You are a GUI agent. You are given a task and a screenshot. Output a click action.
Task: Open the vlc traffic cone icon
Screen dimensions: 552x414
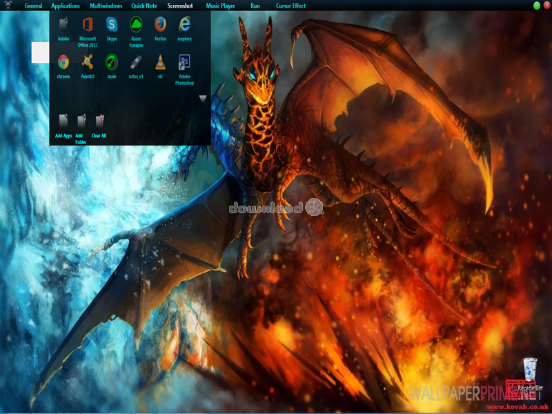[160, 62]
